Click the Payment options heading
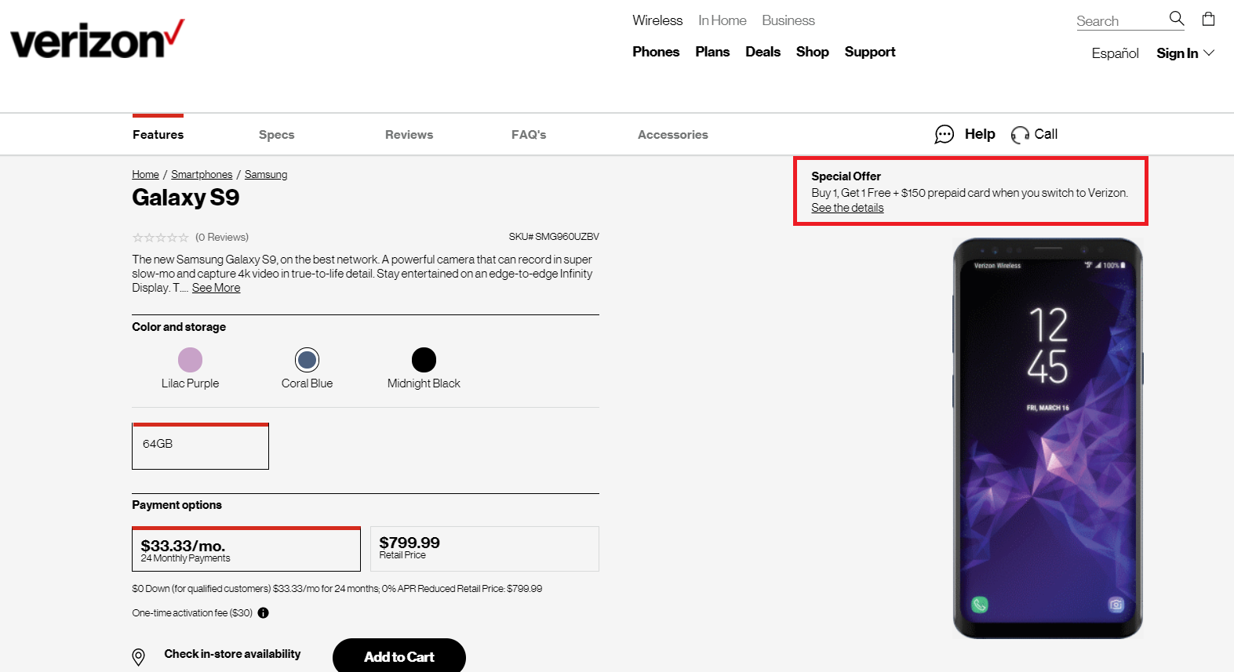1234x672 pixels. coord(177,505)
